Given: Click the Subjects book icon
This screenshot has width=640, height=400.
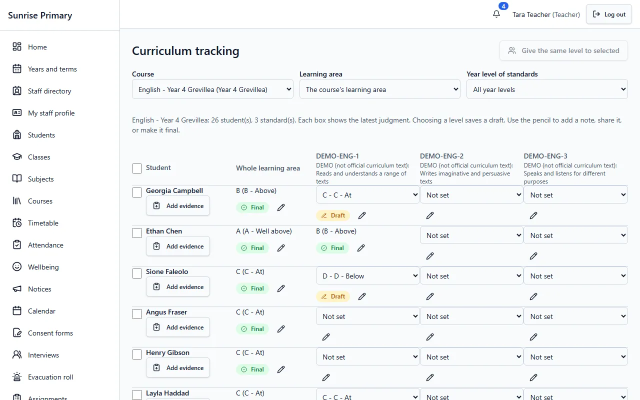Looking at the screenshot, I should 17,179.
